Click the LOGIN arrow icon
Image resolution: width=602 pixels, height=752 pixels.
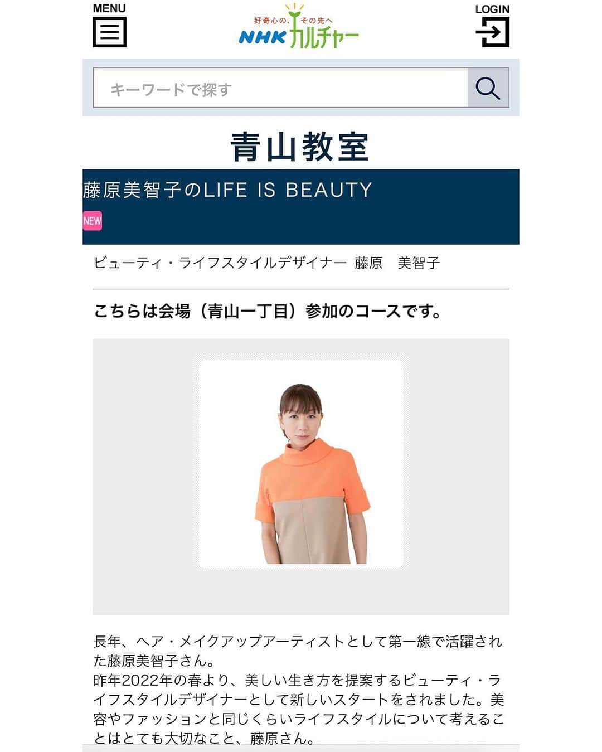point(492,32)
